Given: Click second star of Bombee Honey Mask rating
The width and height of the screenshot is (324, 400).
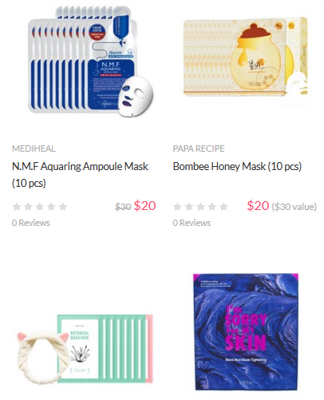Looking at the screenshot, I should click(189, 207).
